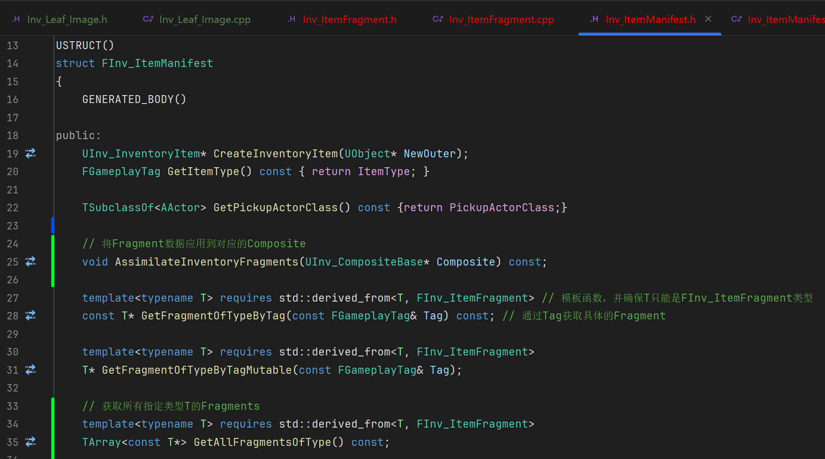This screenshot has width=825, height=459.
Task: Click C++ file icon of Inv_Leaf_Image.cpp tab
Action: pos(148,19)
